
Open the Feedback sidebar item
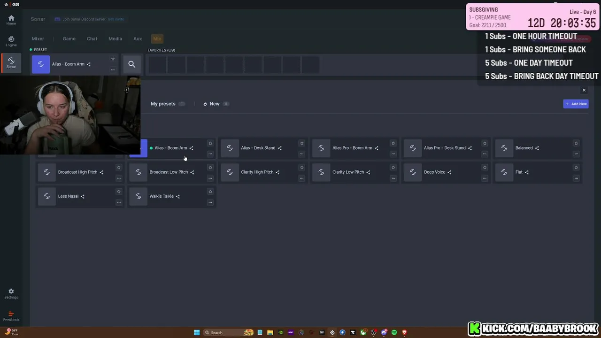(x=11, y=316)
